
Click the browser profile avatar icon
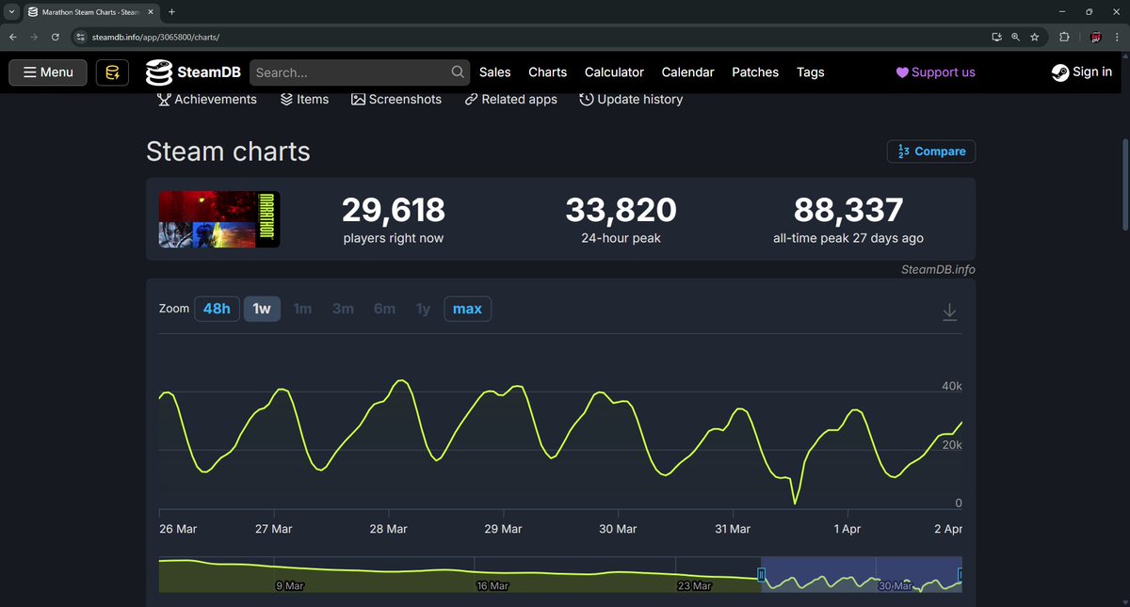1096,37
